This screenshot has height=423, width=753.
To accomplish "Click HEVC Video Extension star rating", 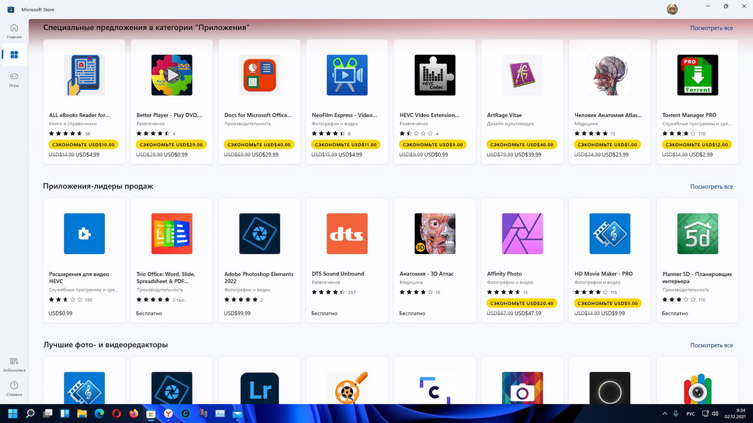I will [416, 133].
